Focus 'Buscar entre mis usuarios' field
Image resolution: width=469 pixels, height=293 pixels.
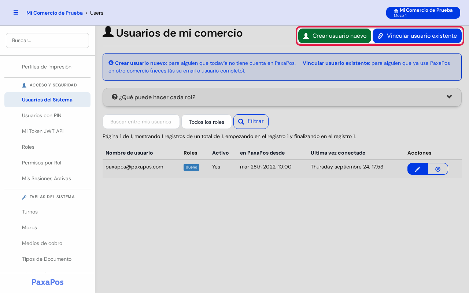point(141,122)
